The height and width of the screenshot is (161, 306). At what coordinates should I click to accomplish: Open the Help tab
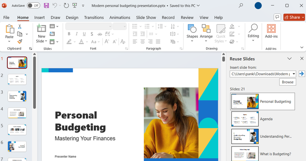click(x=218, y=17)
